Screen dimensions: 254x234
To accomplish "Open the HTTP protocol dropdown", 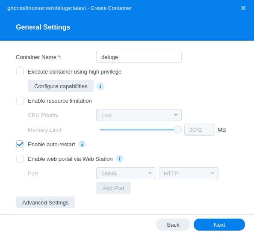I will click(189, 173).
